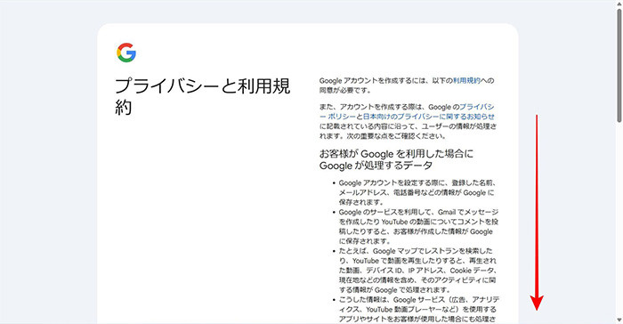Click the heading プライバシーと利用規約
The width and height of the screenshot is (623, 324).
203,97
